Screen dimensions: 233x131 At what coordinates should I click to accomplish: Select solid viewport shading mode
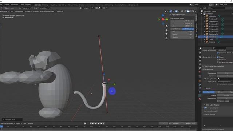click(x=188, y=11)
